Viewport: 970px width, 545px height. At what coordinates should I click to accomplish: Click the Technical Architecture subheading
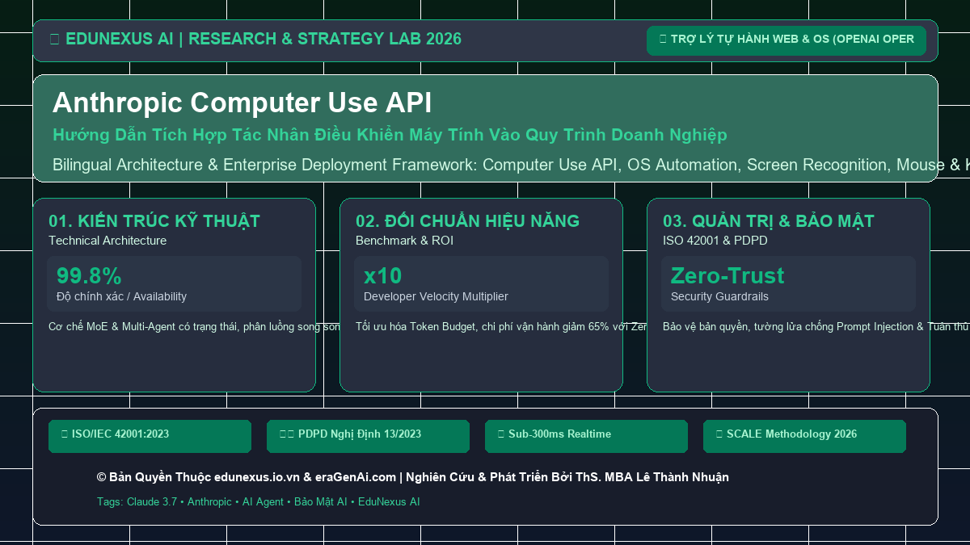[108, 241]
